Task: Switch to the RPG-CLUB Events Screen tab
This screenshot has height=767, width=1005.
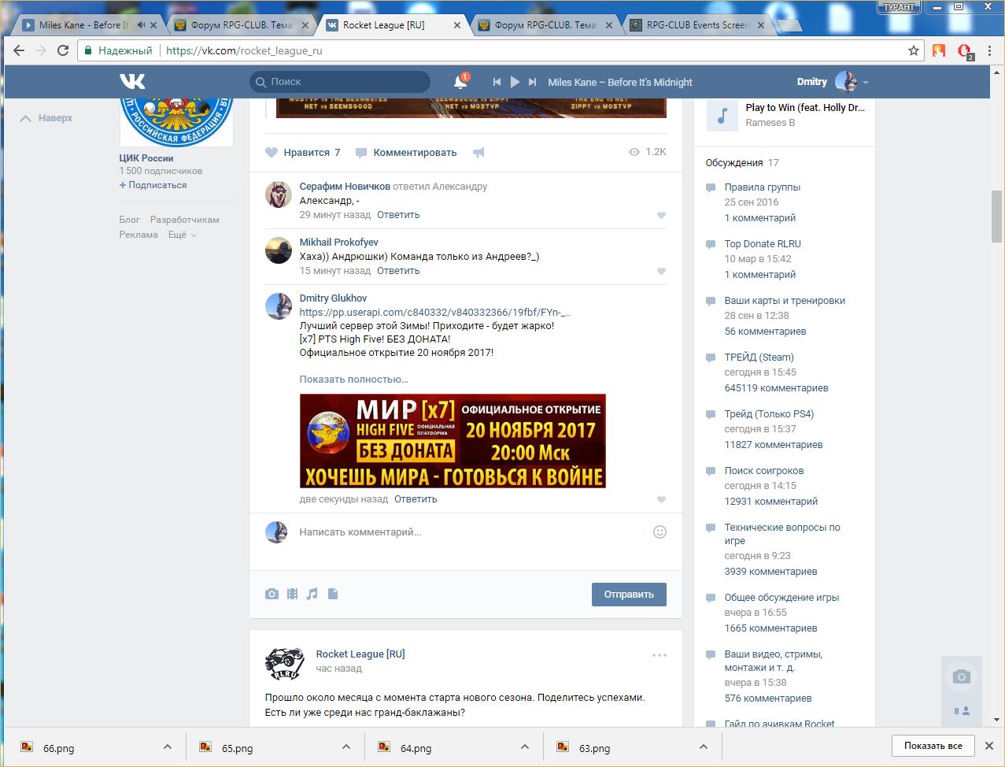Action: tap(697, 25)
